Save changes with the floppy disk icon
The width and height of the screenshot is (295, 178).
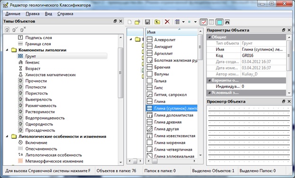click(148, 22)
